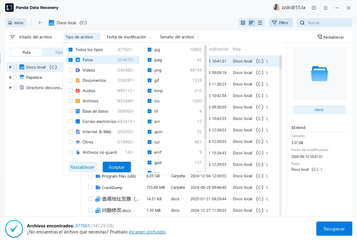
Task: Expand the Audios submenu arrow
Action: (134, 91)
